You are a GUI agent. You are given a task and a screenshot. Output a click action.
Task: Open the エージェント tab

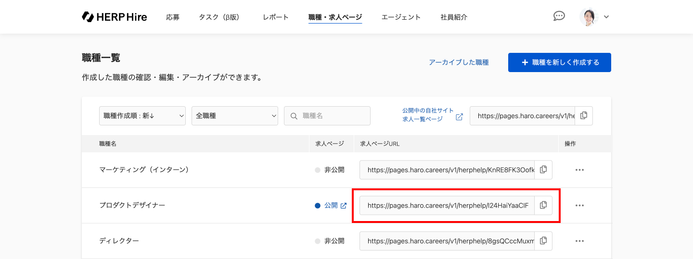[x=401, y=17]
